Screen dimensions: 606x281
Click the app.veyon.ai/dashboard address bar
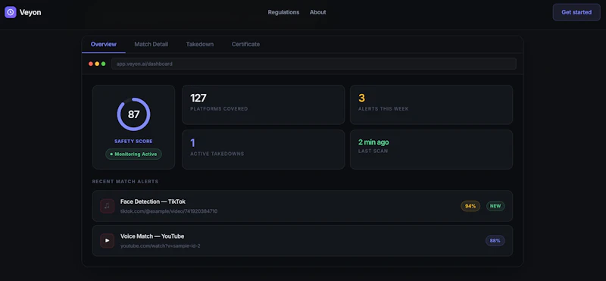click(314, 64)
